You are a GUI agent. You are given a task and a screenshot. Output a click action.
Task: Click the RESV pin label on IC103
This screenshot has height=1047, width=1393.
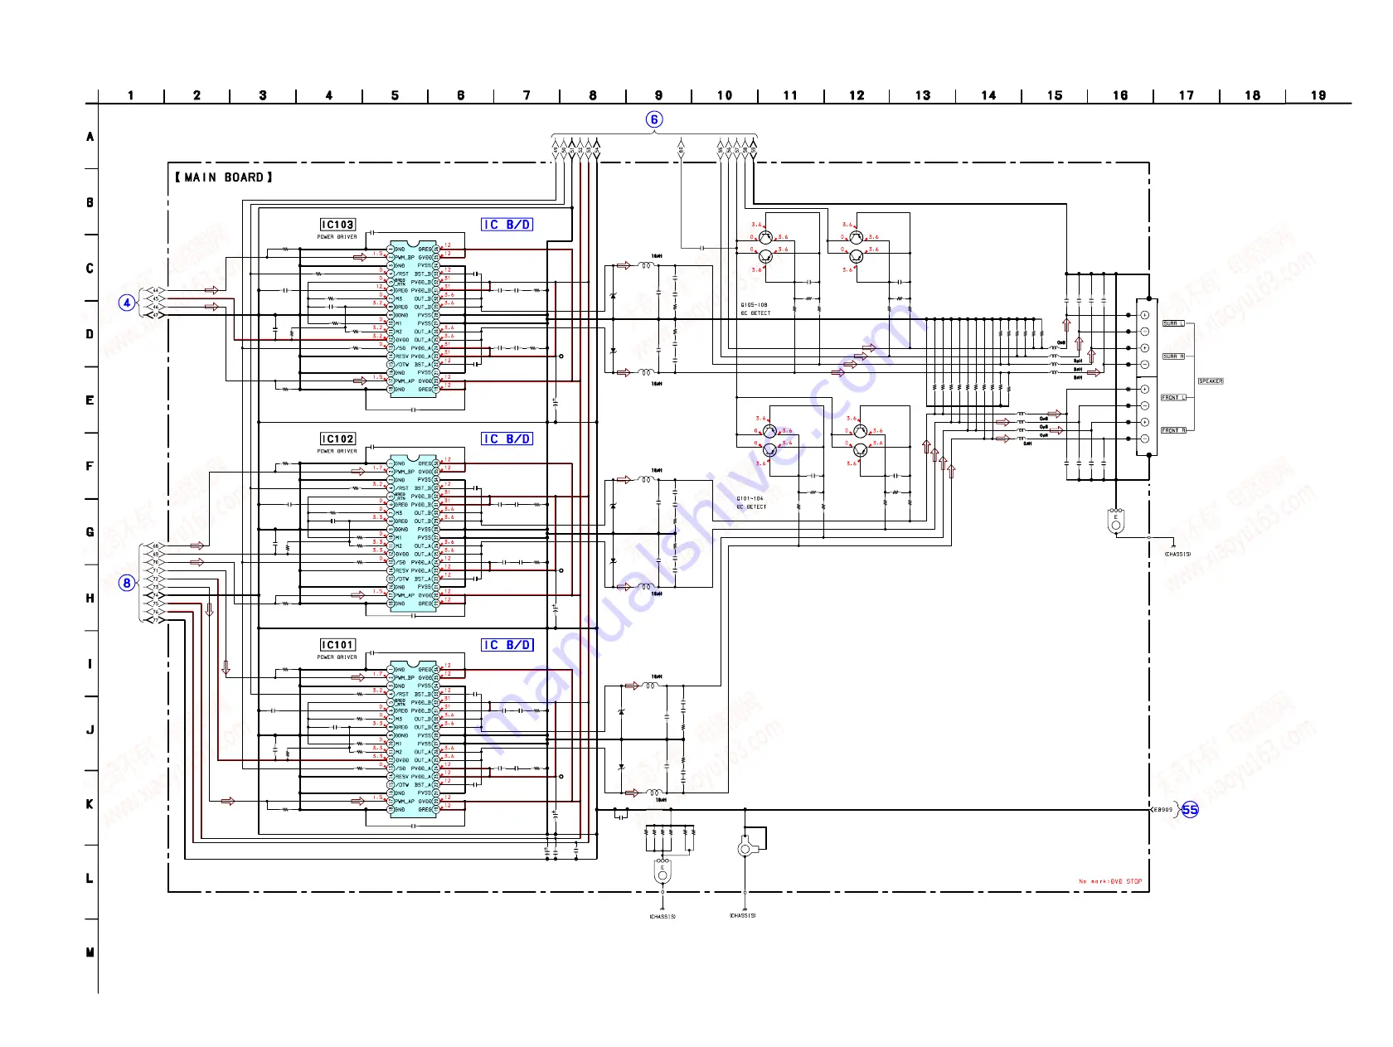click(401, 356)
